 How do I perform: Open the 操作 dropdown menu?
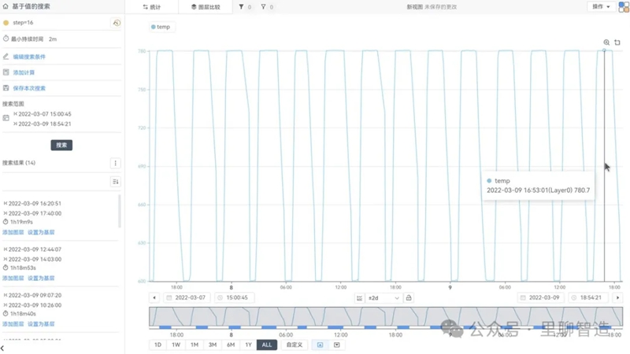[x=601, y=7]
